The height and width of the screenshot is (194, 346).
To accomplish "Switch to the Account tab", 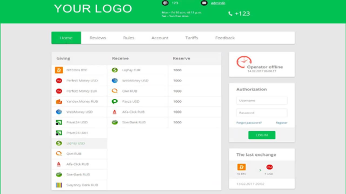I will coord(160,38).
